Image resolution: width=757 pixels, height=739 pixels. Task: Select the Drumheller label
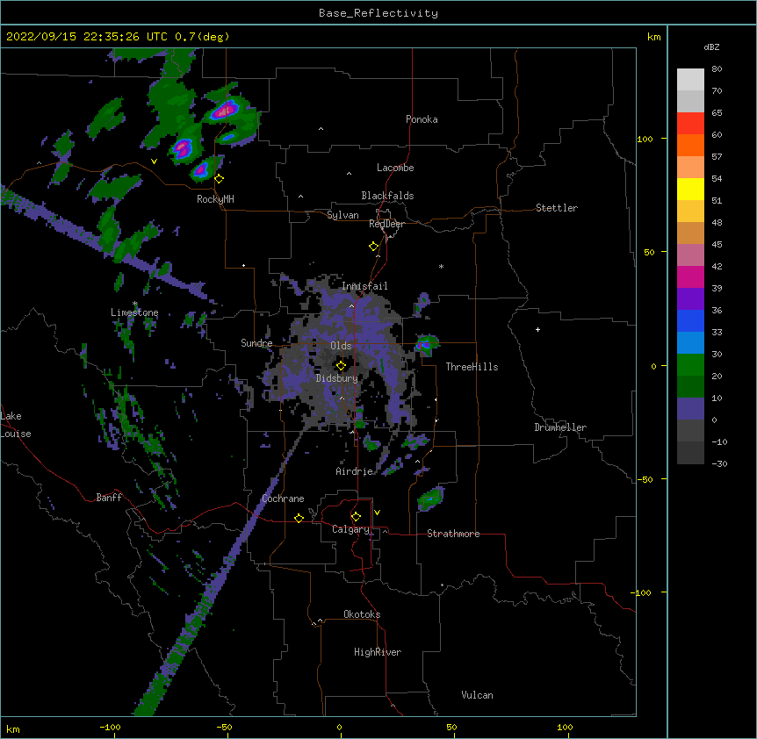(x=560, y=427)
